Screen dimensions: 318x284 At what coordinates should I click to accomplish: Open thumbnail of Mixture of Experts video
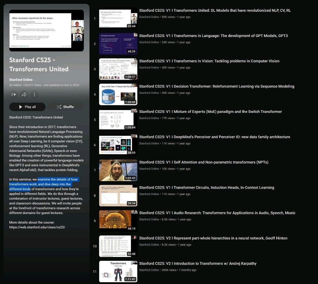coord(118,120)
